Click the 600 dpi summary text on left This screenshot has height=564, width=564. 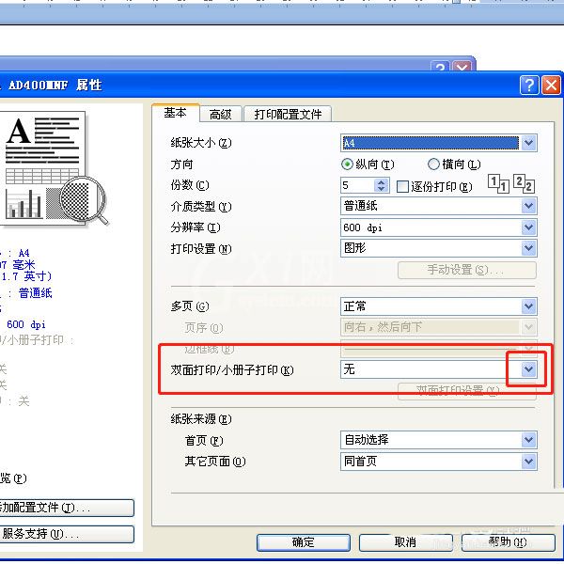point(26,324)
